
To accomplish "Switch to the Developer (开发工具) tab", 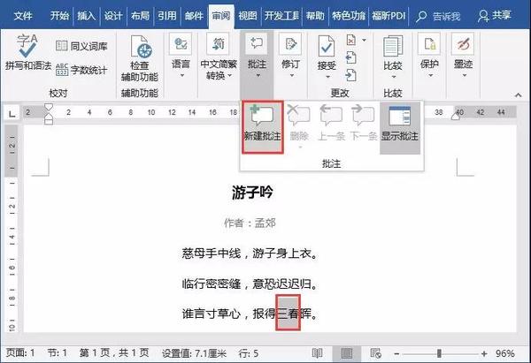I will pyautogui.click(x=281, y=16).
